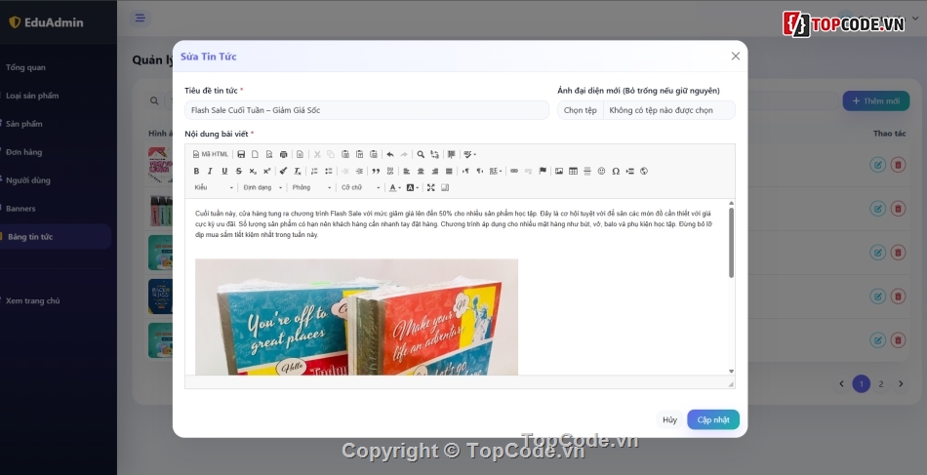The width and height of the screenshot is (927, 475).
Task: Open the spell check dropdown
Action: 470,154
